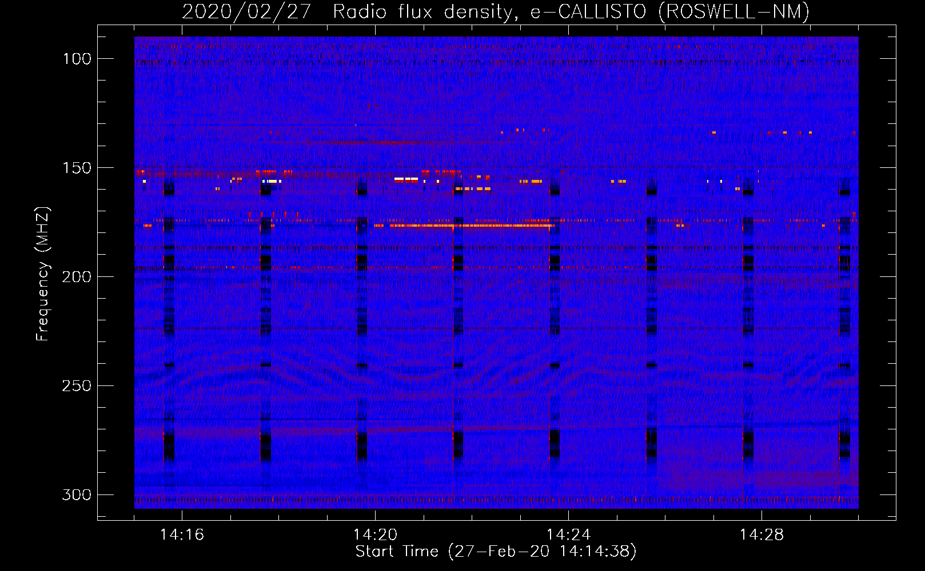Click the 'Start Time (27-Feb-20 14:14:38)' label
This screenshot has width=925, height=571.
496,552
